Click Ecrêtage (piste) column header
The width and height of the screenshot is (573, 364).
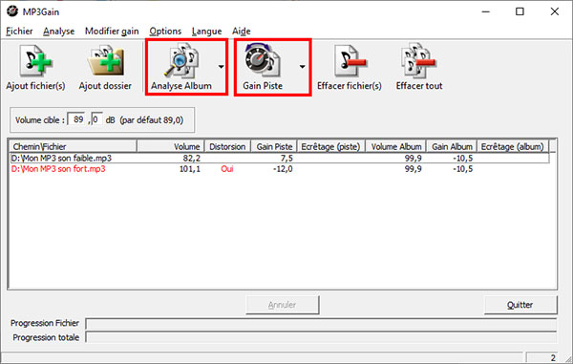[330, 146]
